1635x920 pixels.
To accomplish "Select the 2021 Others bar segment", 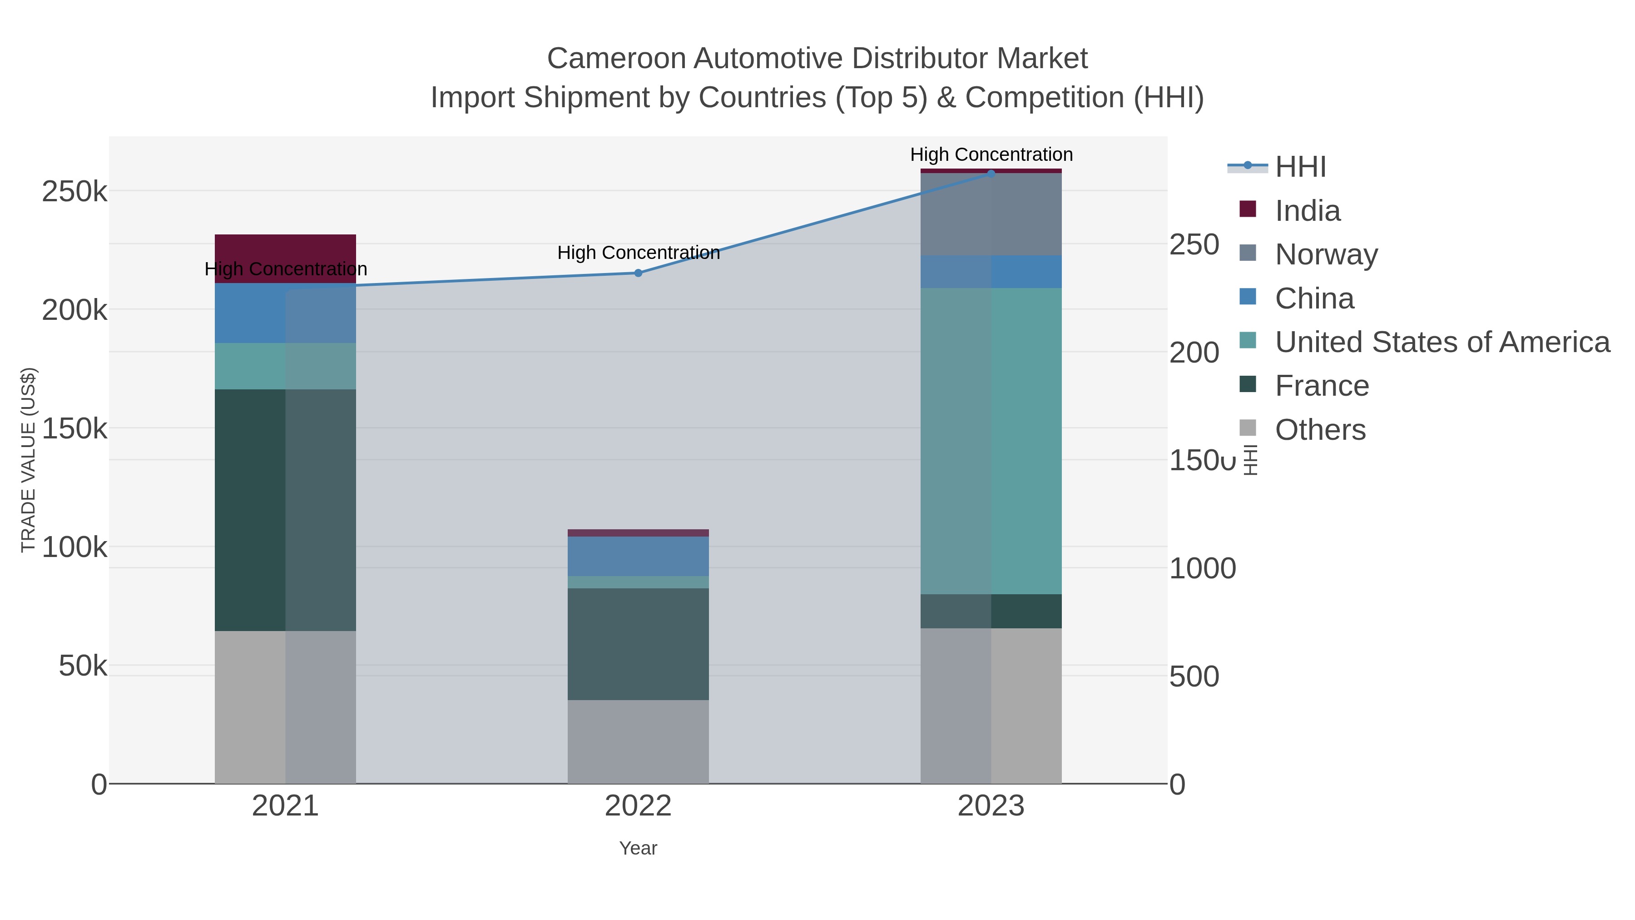I will point(286,707).
